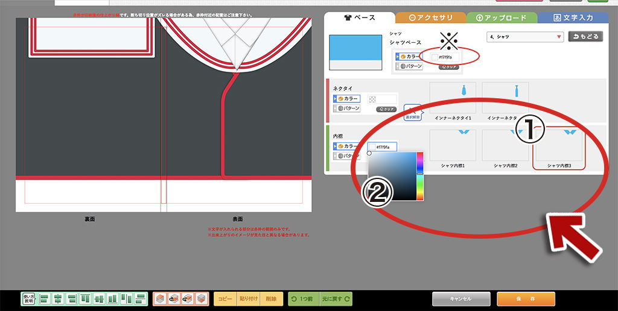Open the 使い方説明 usage guide icon
The height and width of the screenshot is (311, 618).
pyautogui.click(x=29, y=298)
